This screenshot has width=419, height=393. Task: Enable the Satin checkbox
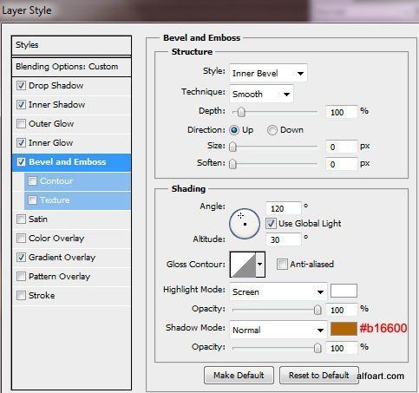click(x=21, y=219)
